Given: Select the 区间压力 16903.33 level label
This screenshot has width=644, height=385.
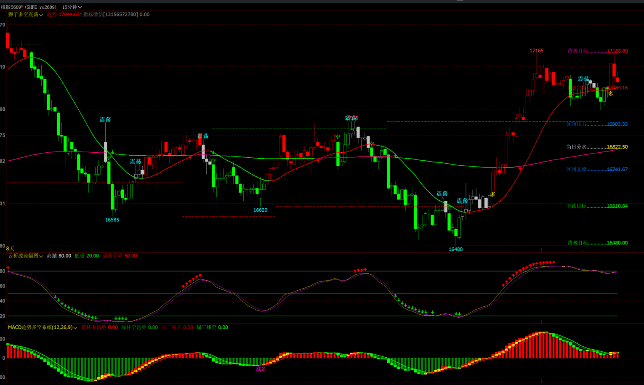Looking at the screenshot, I should 597,124.
